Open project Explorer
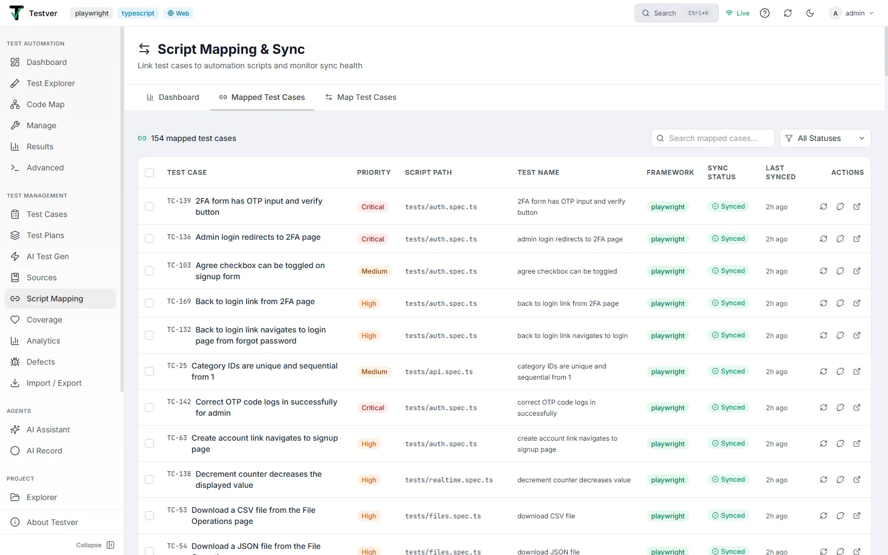Viewport: 888px width, 555px height. pos(60,497)
